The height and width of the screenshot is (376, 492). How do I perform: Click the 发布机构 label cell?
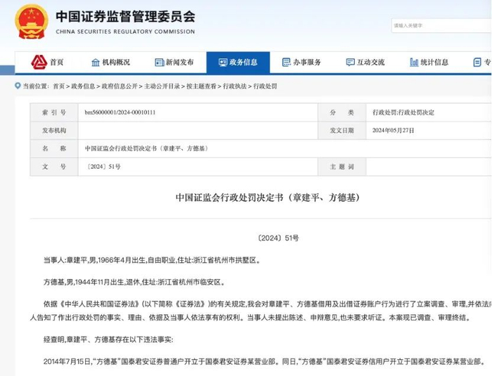coord(54,130)
